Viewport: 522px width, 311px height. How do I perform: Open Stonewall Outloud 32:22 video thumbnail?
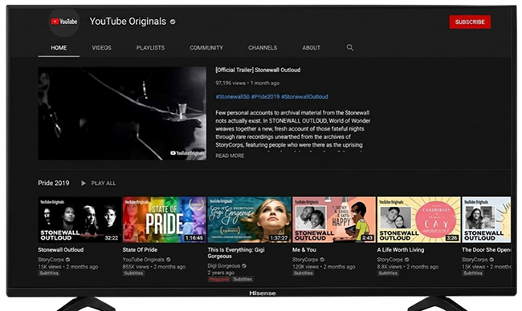80,220
